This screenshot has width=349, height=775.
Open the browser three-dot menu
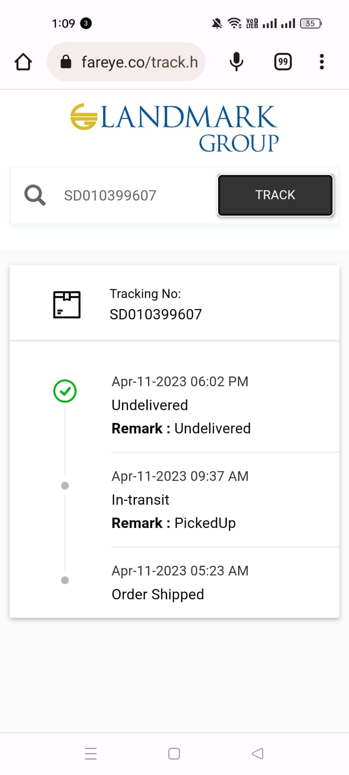322,62
